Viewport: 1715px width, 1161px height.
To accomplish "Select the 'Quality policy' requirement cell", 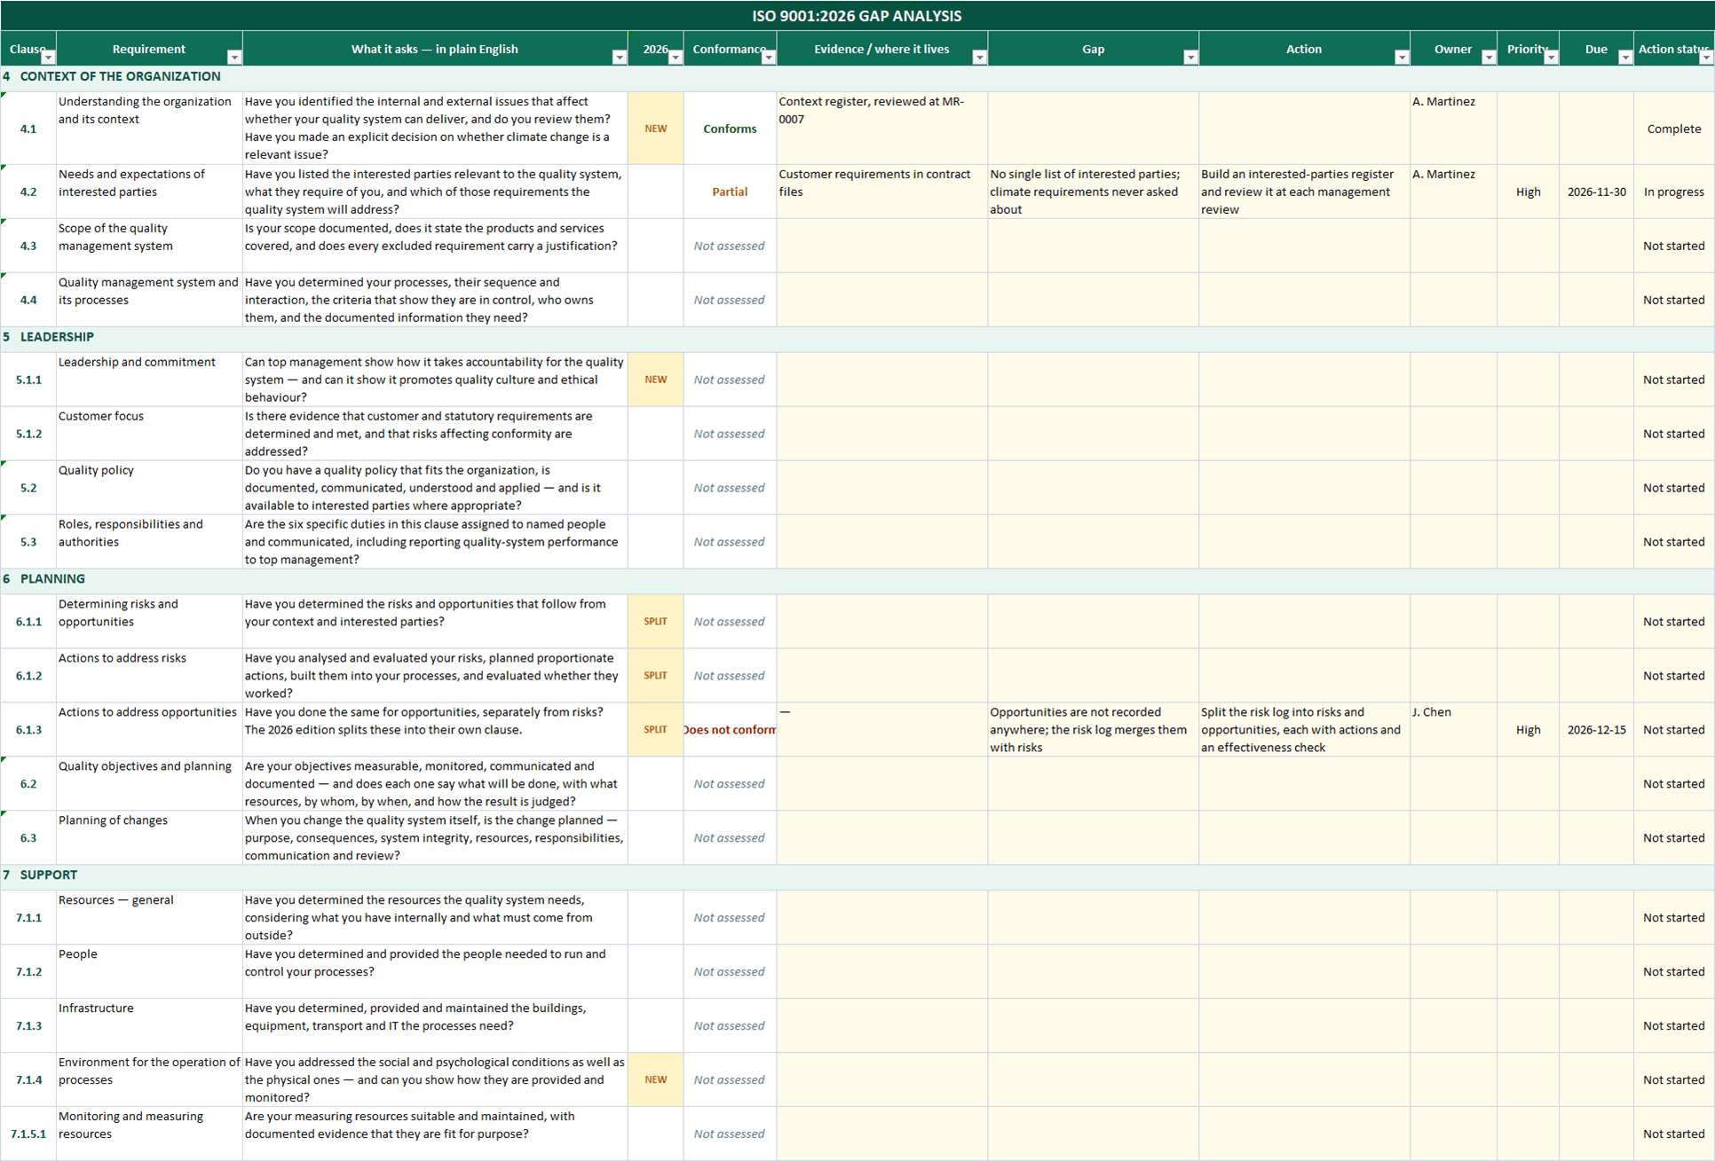I will pyautogui.click(x=149, y=488).
